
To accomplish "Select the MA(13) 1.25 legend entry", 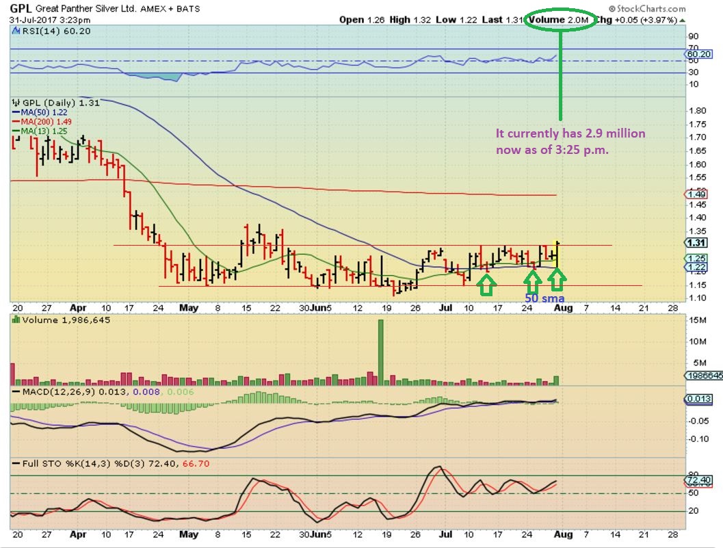I will pos(40,131).
